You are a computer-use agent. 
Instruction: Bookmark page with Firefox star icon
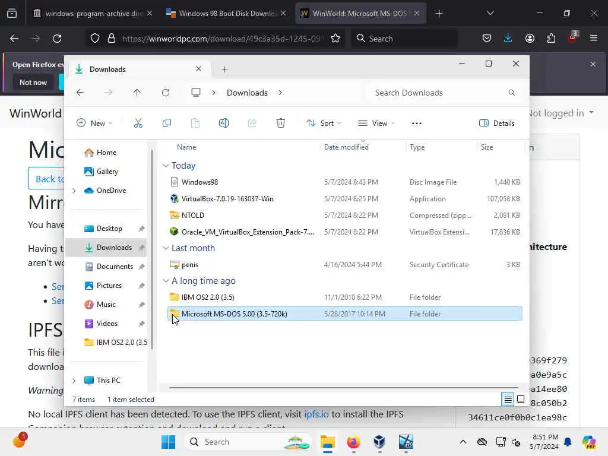[335, 39]
